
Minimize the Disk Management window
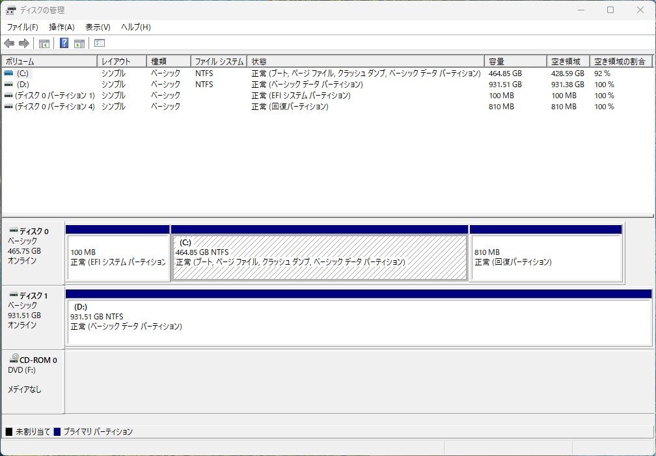click(x=581, y=10)
